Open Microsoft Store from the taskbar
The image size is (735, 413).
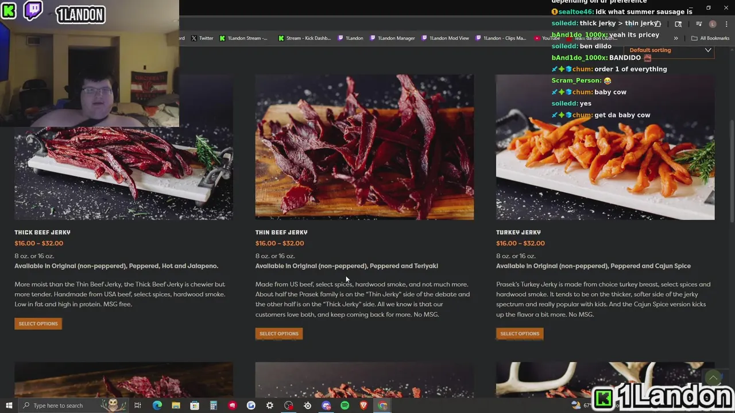195,406
